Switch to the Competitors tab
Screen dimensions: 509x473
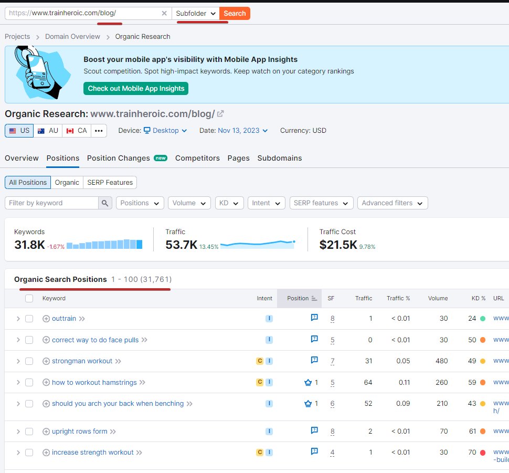coord(197,158)
